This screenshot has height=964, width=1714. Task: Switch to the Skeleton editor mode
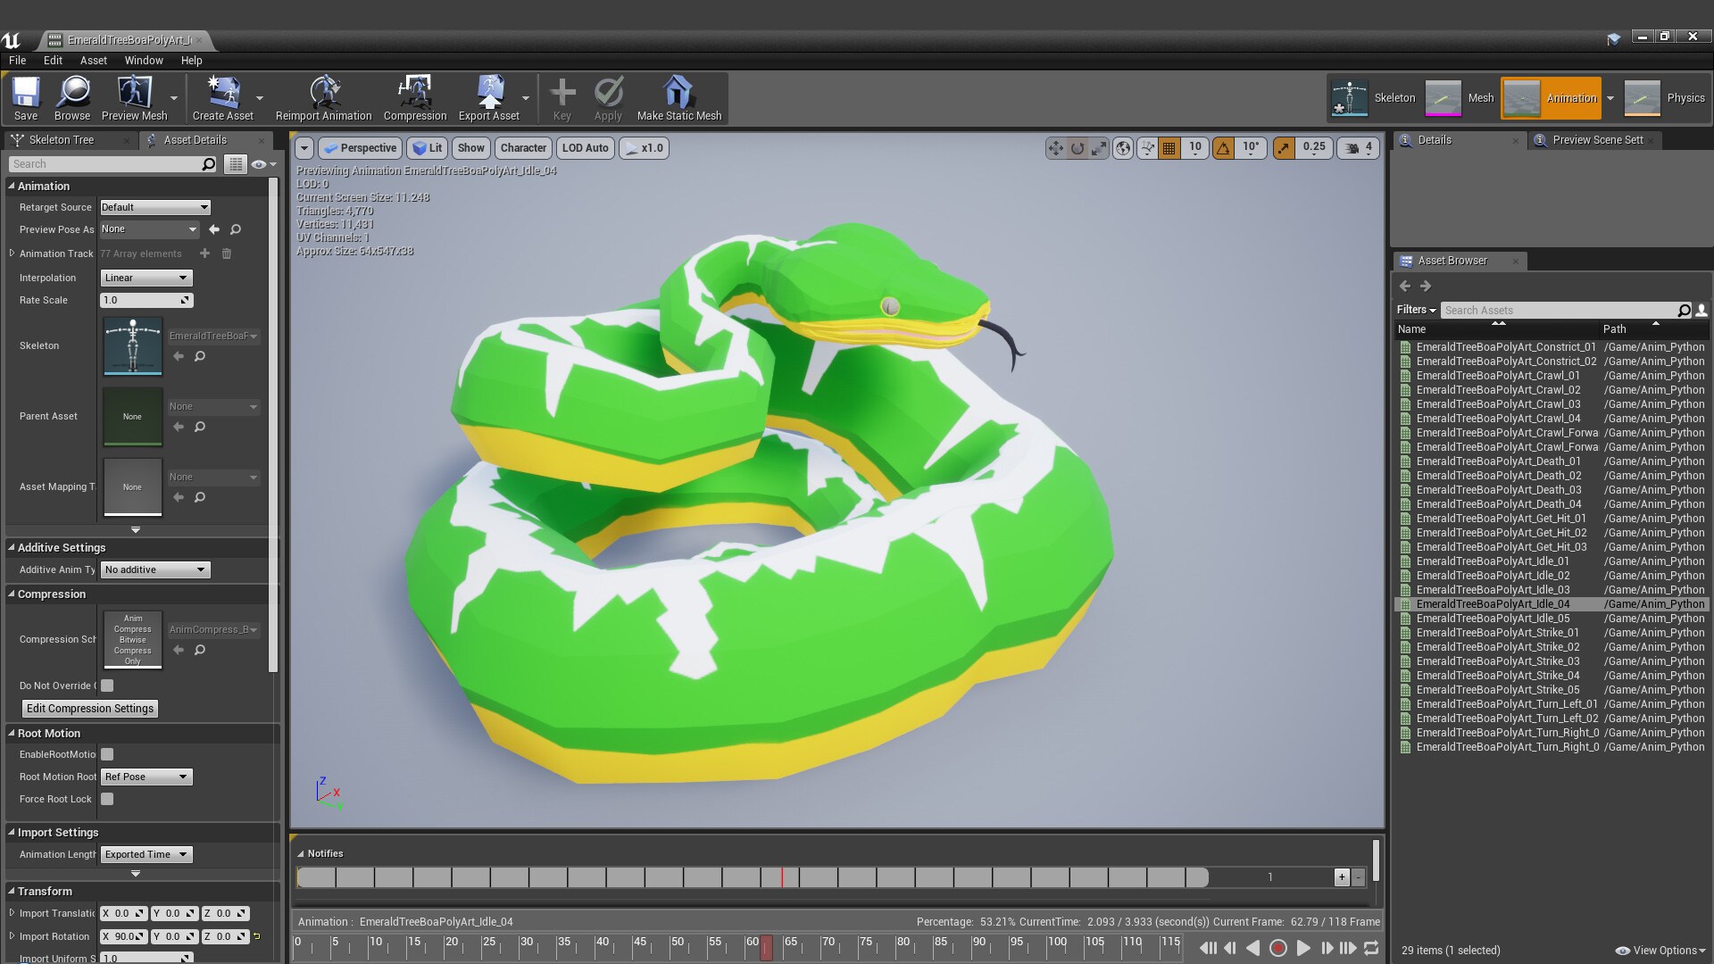click(x=1375, y=98)
